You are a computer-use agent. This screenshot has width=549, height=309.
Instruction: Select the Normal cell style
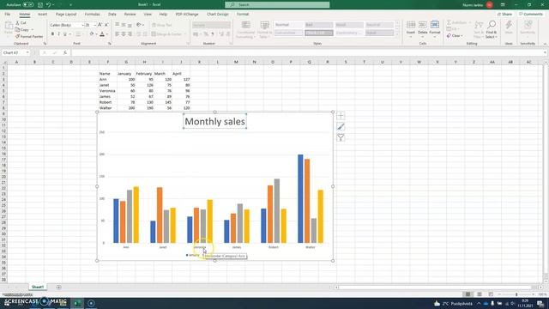(288, 25)
